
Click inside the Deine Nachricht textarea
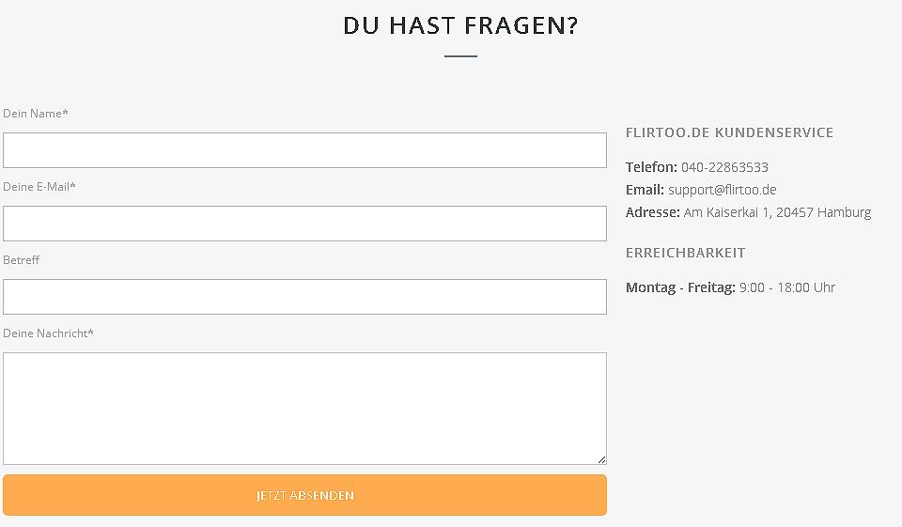click(304, 408)
